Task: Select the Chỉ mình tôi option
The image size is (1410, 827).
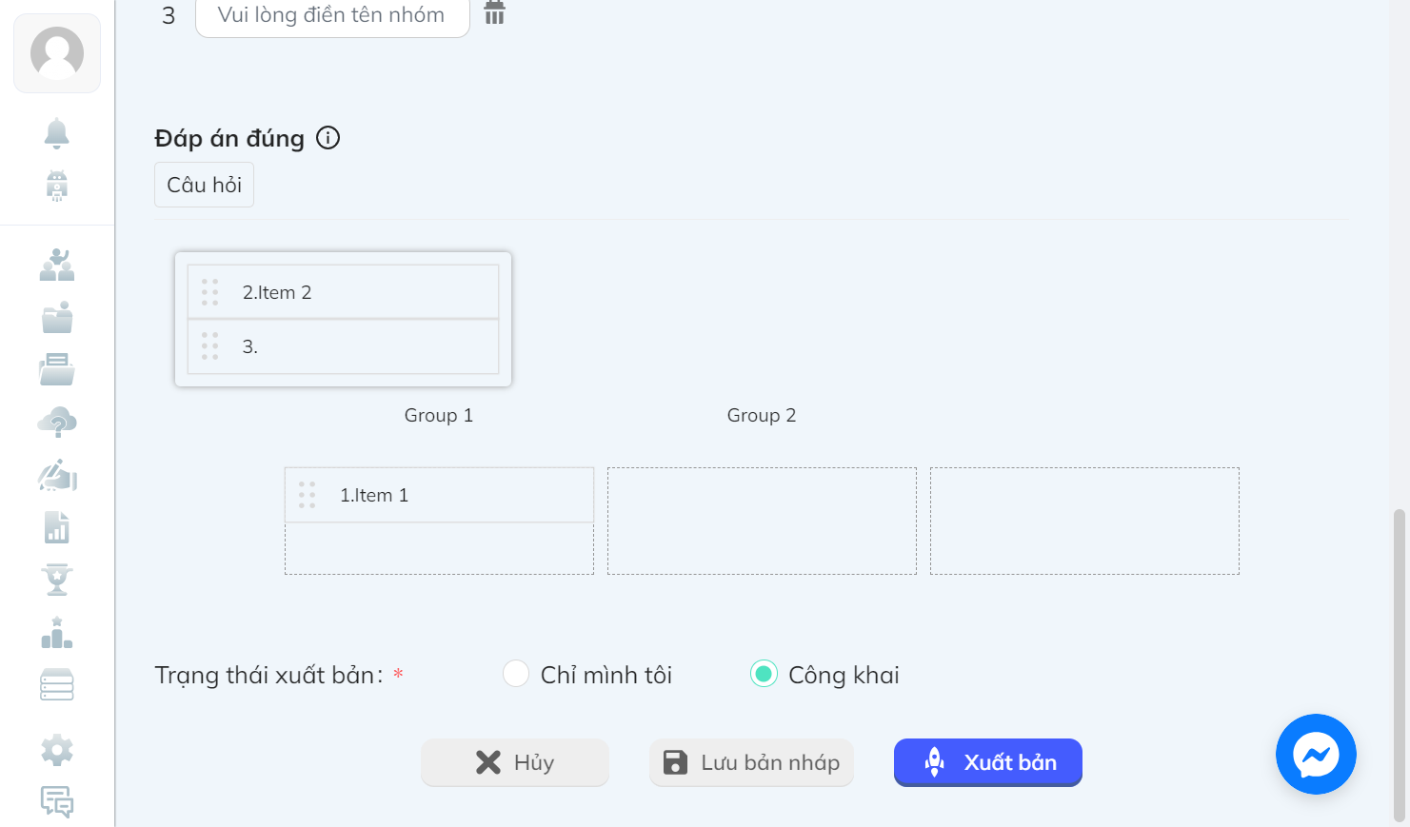Action: click(516, 674)
